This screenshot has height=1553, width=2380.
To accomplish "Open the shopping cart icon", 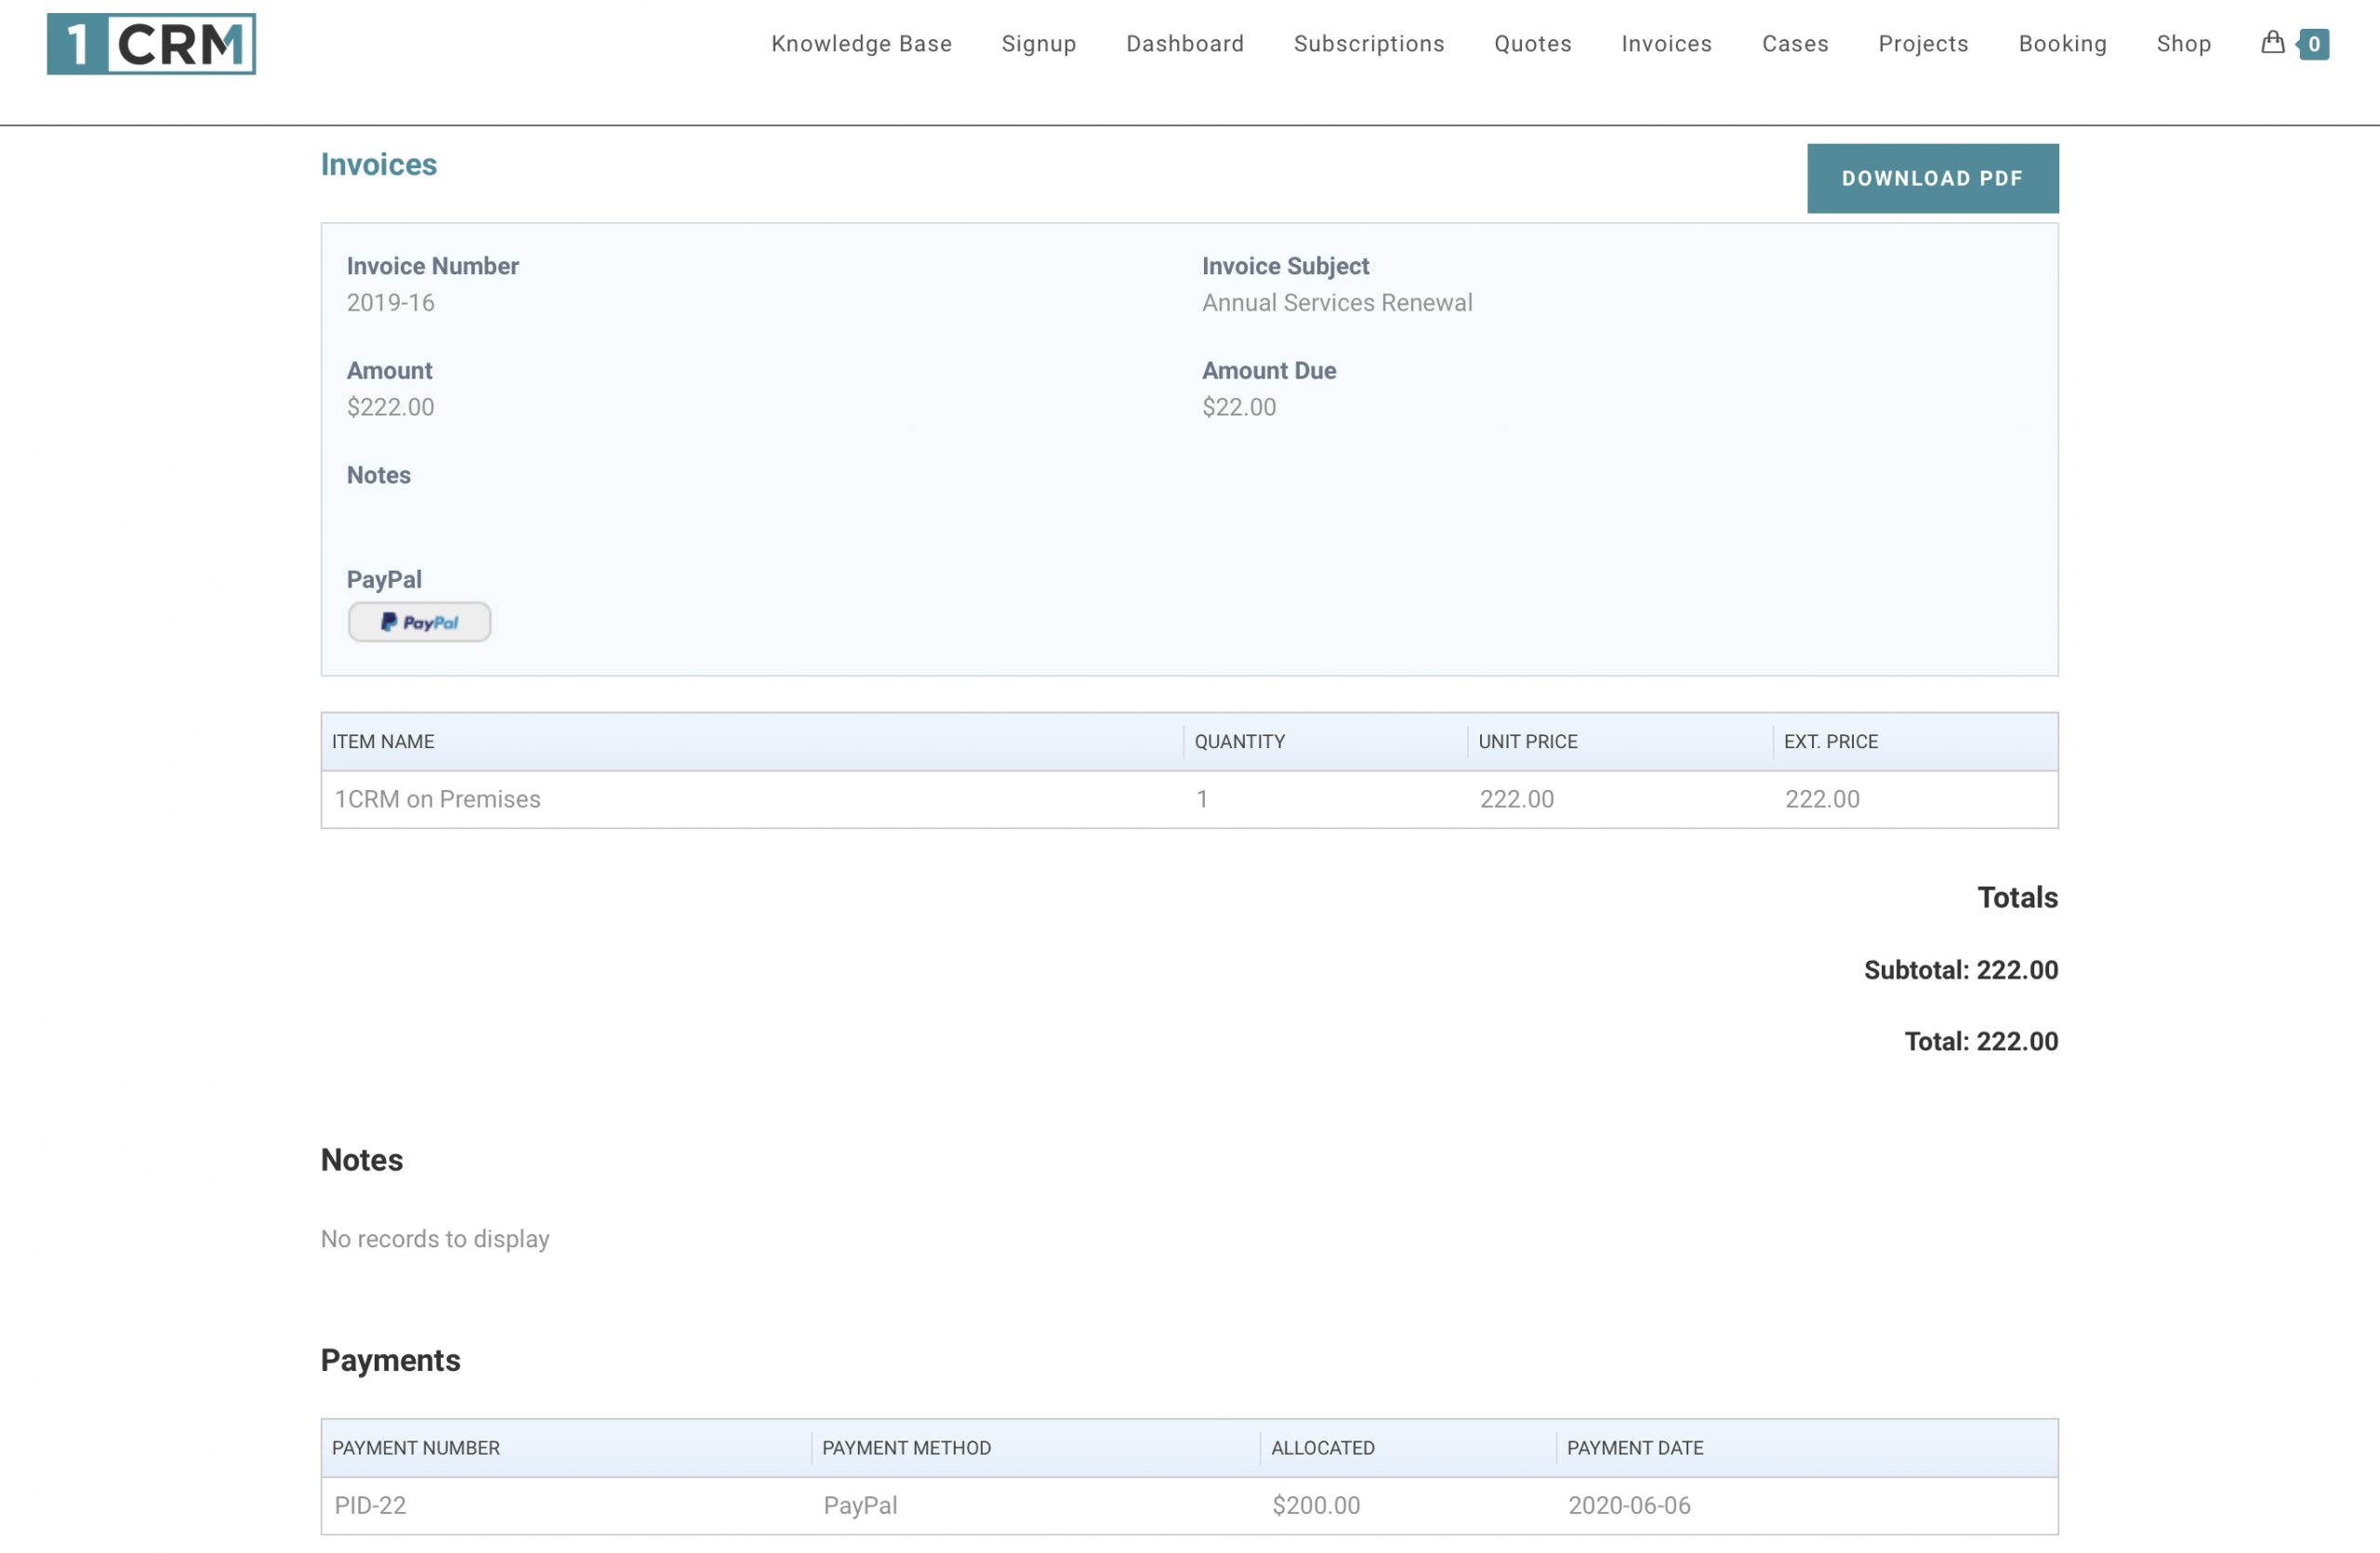I will pyautogui.click(x=2272, y=42).
